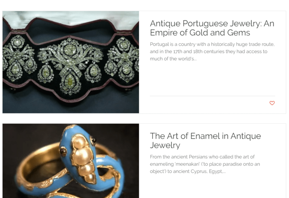Select the 'From the ancient Persians' excerpt text
This screenshot has width=289, height=198.
205,164
